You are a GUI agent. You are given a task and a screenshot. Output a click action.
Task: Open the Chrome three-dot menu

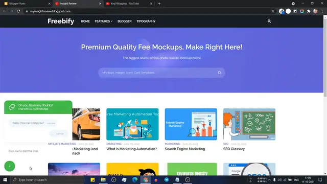click(x=322, y=11)
